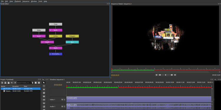Switch project view to icon grid view

coord(39,83)
